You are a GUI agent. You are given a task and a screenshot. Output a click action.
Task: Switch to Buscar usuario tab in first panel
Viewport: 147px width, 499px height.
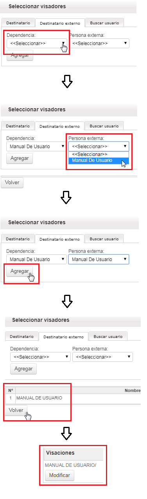104,23
